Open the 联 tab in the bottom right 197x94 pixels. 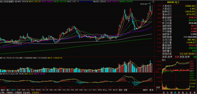click(x=179, y=92)
